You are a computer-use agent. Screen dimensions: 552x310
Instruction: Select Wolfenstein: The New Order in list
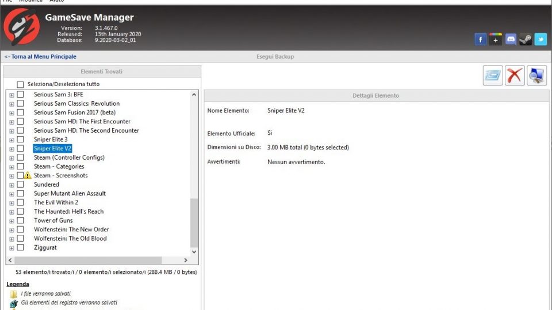tap(71, 230)
